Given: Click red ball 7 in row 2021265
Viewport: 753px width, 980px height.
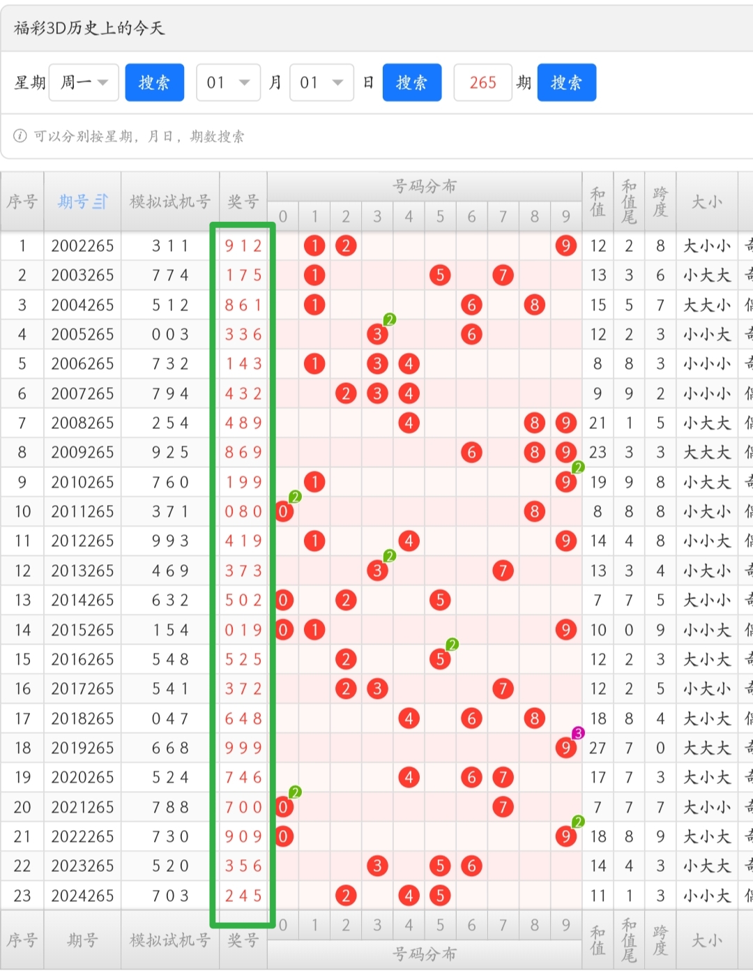Looking at the screenshot, I should (503, 807).
